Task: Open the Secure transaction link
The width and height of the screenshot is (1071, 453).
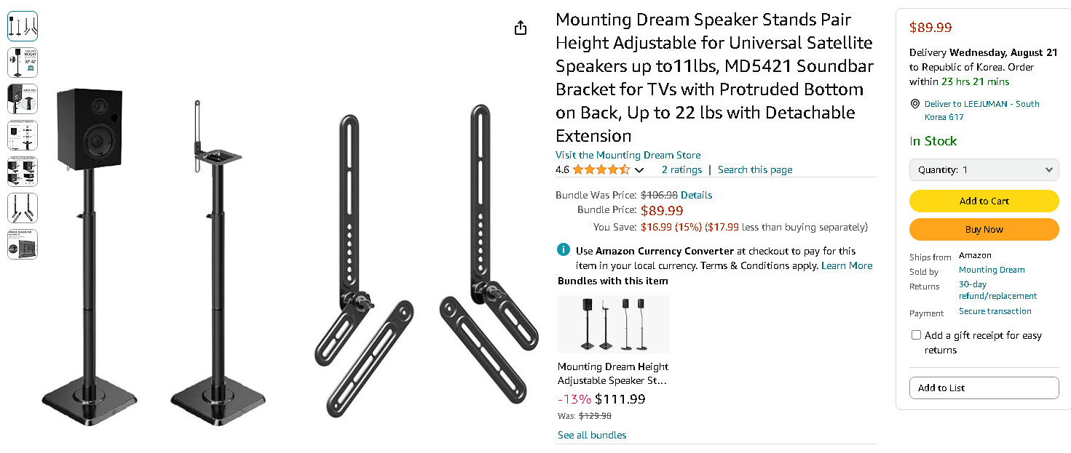Action: (995, 311)
